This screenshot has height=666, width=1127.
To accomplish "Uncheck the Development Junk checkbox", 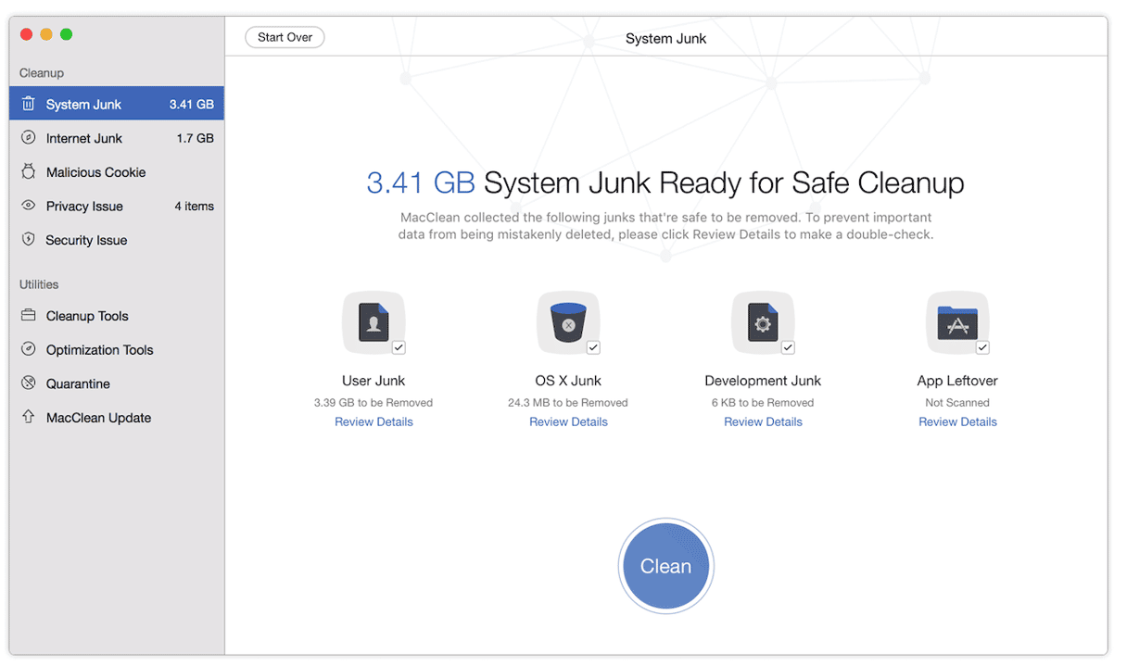I will coord(788,347).
